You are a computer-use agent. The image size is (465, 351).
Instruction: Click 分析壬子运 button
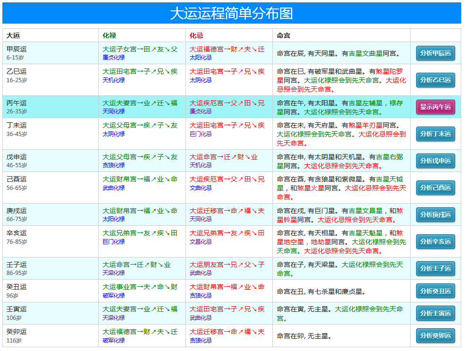click(435, 269)
